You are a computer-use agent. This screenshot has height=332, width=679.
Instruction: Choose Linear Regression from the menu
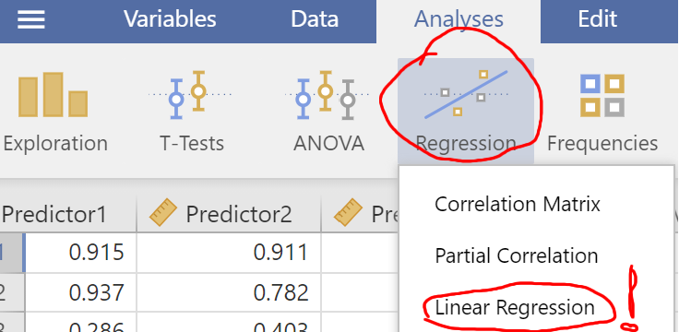(x=515, y=307)
